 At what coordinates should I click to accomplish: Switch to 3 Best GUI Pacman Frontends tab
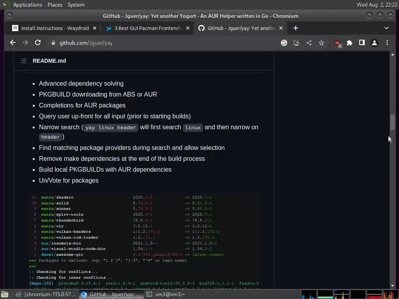[x=148, y=28]
